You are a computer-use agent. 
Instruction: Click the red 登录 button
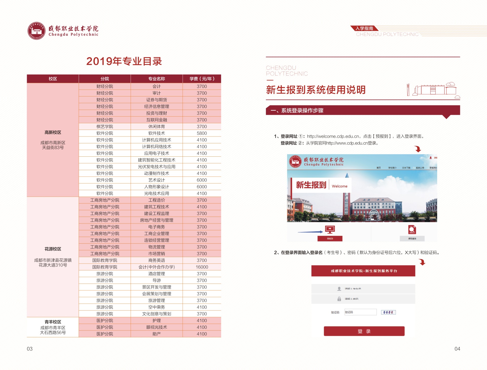click(364, 331)
